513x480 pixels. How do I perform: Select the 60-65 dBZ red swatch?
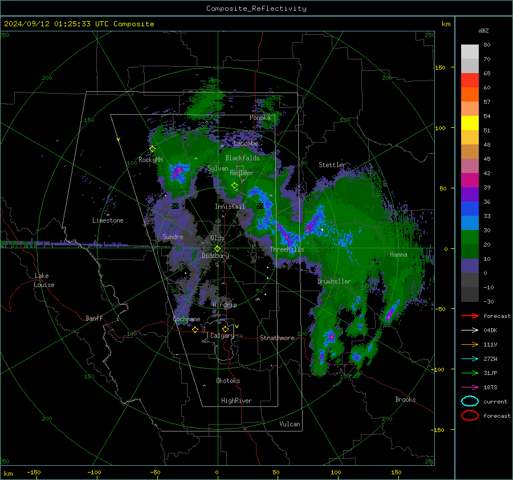pyautogui.click(x=470, y=80)
